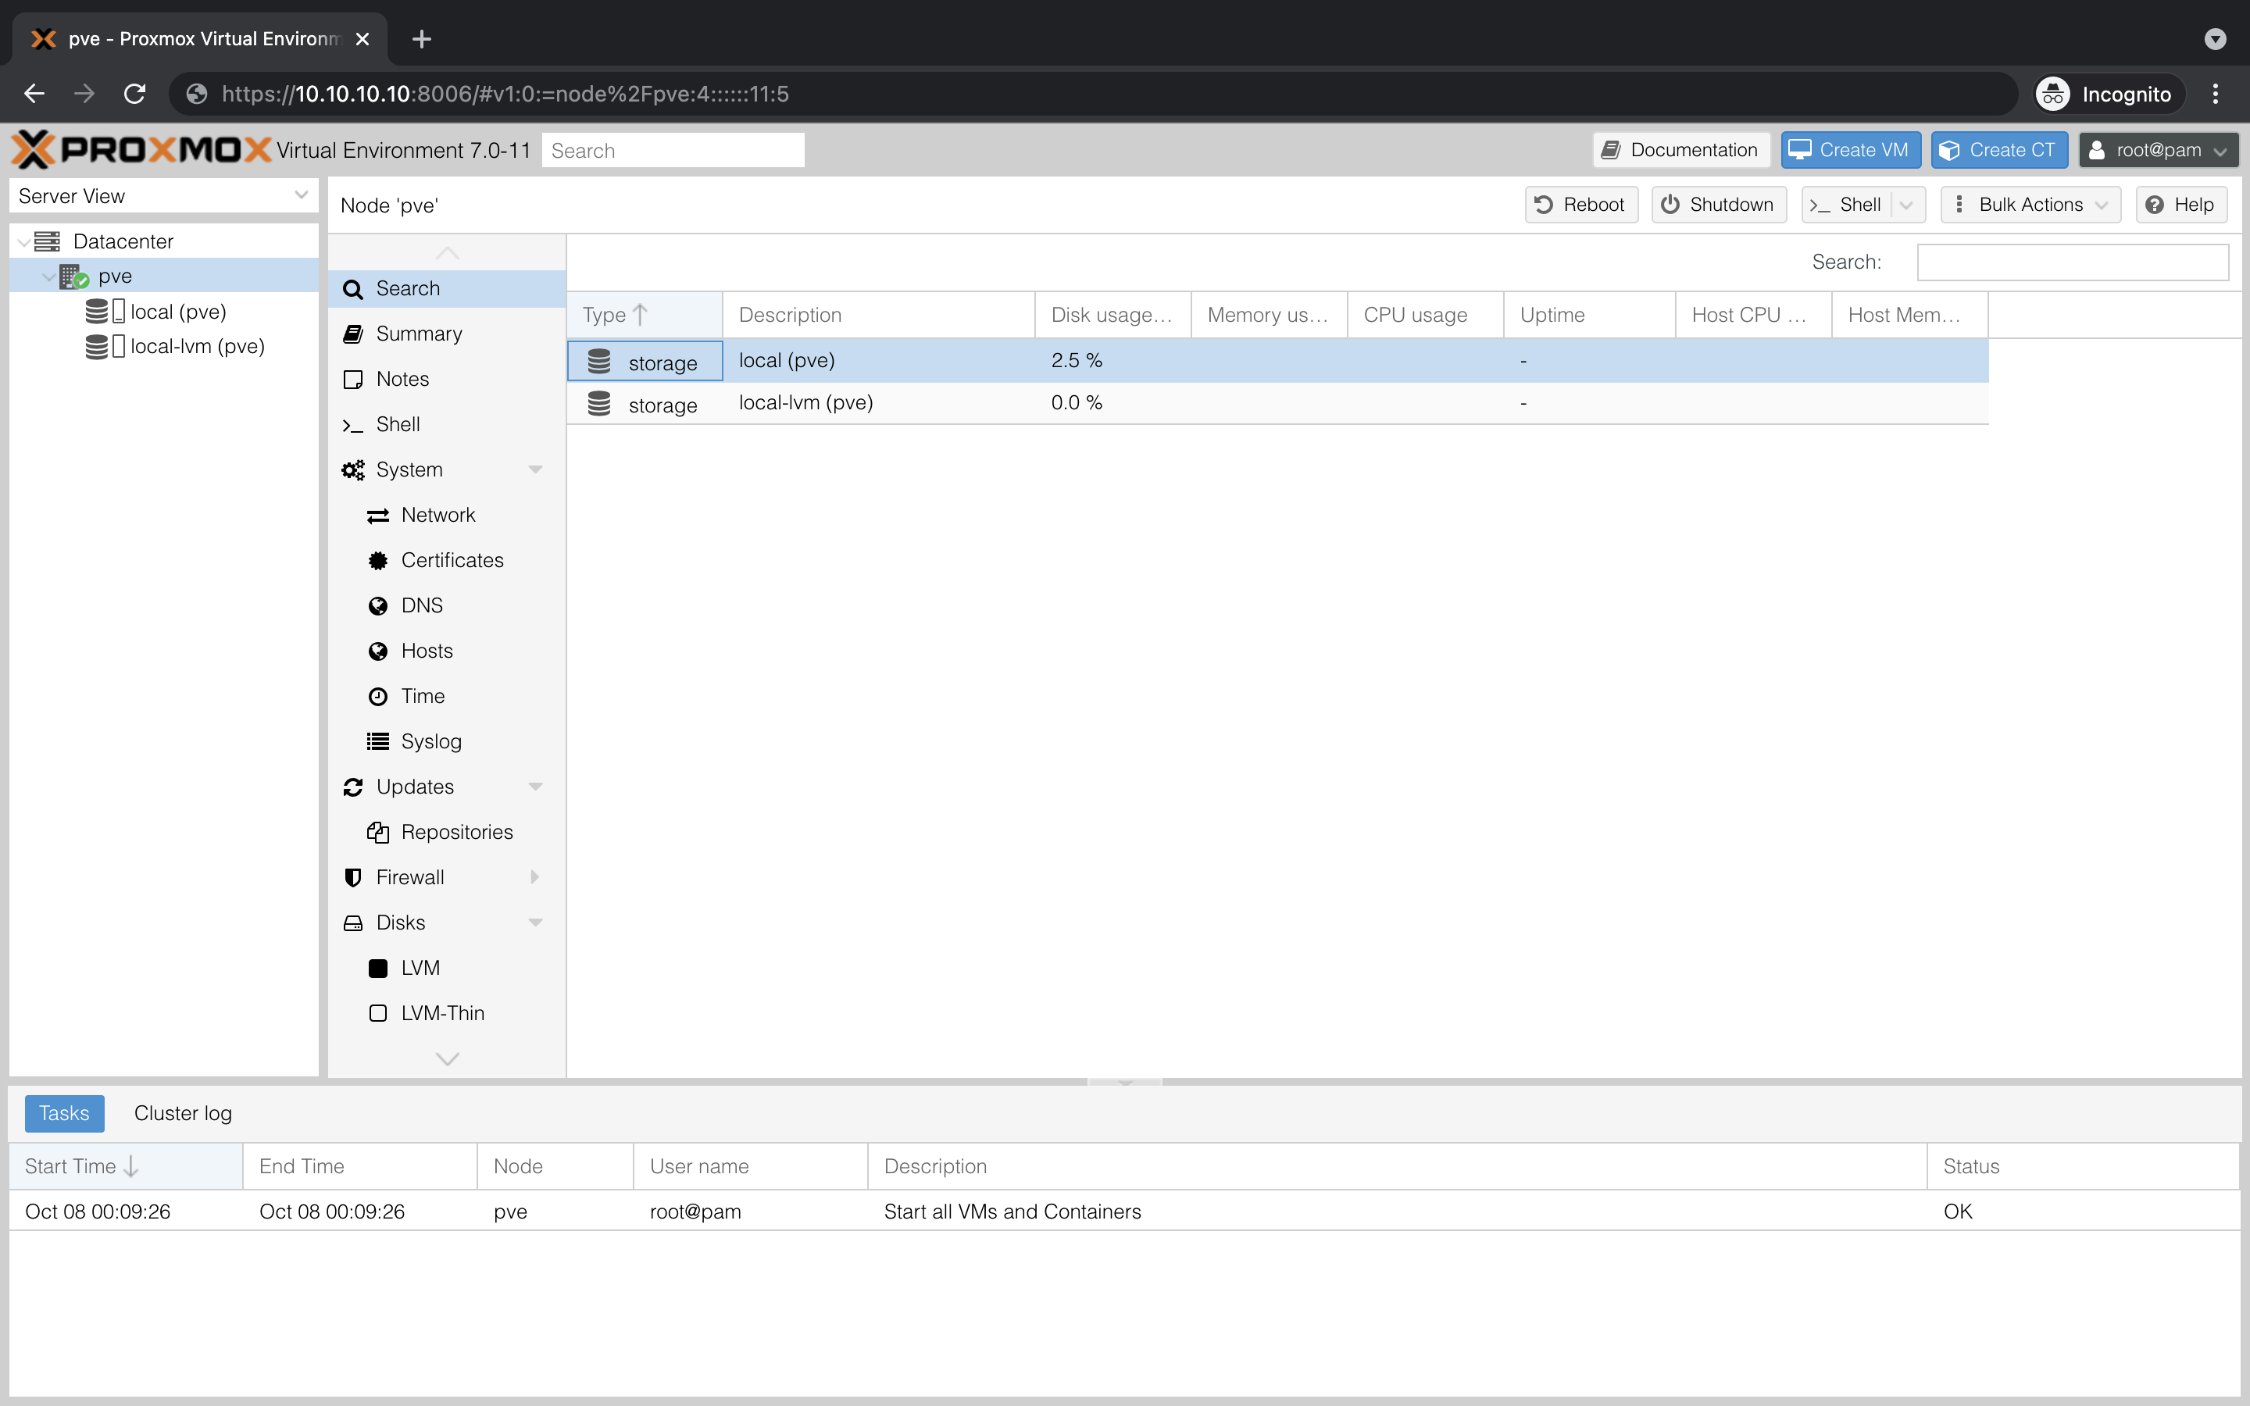Image resolution: width=2250 pixels, height=1406 pixels.
Task: Click the Shell prompt icon in node menu
Action: coord(352,425)
